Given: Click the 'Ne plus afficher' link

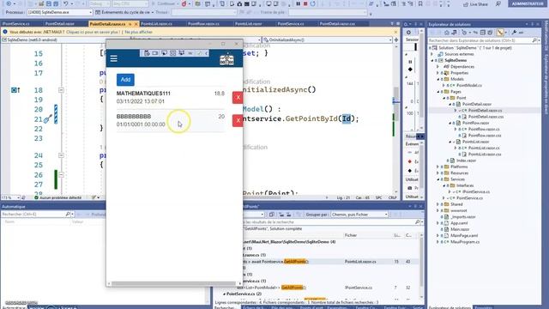Looking at the screenshot, I should click(138, 32).
